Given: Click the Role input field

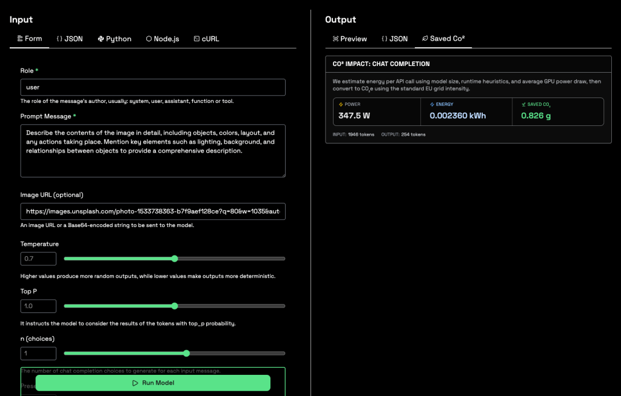Looking at the screenshot, I should [153, 87].
